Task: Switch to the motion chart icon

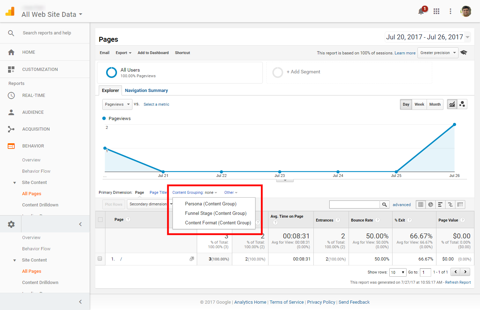Action: [462, 104]
